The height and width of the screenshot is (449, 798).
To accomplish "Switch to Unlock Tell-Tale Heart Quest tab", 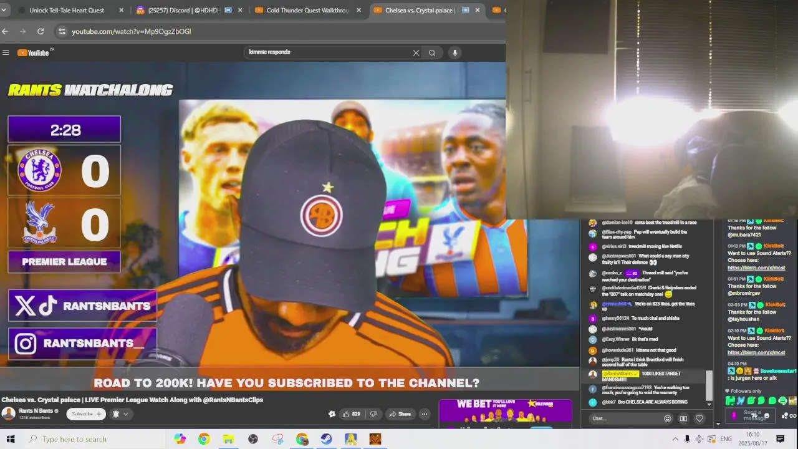I will pyautogui.click(x=66, y=10).
